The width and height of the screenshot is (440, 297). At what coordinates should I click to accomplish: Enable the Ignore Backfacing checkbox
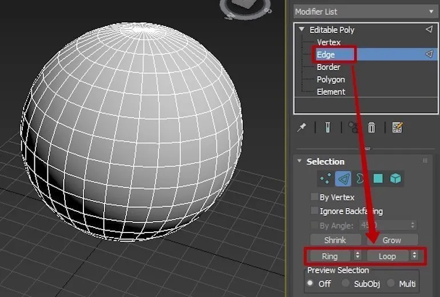(314, 211)
